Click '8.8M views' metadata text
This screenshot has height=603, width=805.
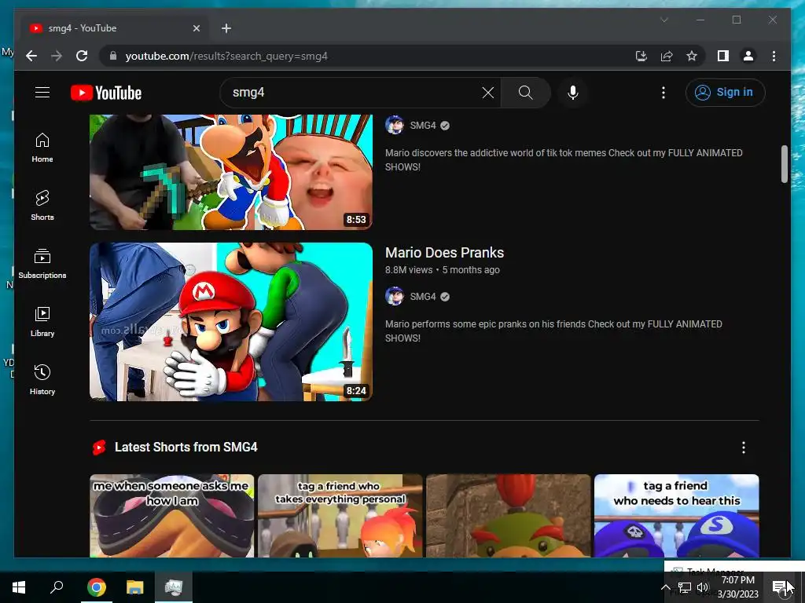[409, 270]
